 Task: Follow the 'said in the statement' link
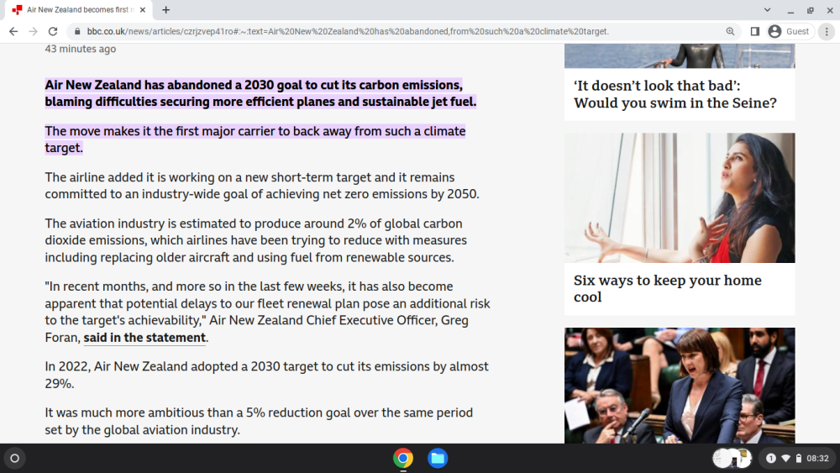[144, 338]
